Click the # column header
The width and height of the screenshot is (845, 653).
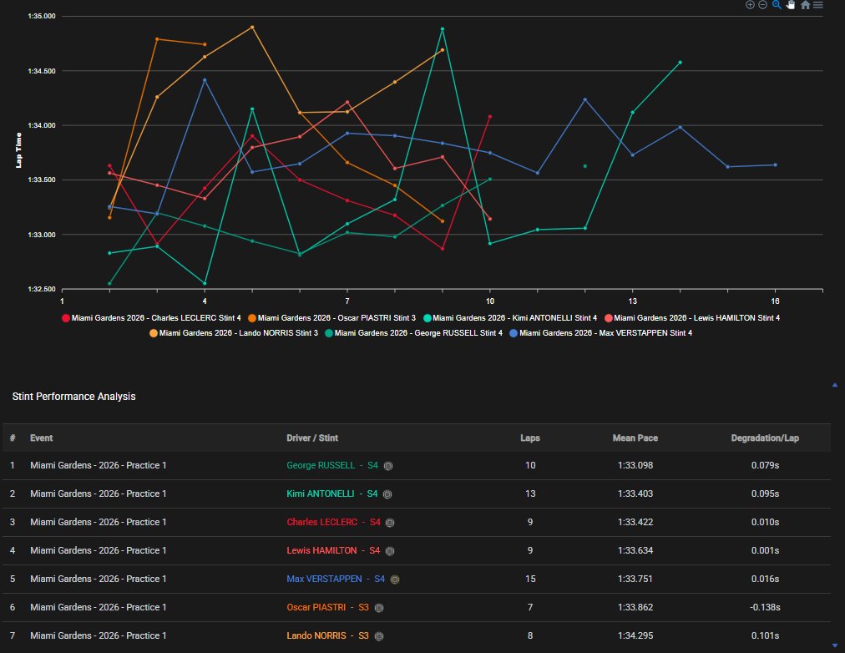[x=13, y=438]
